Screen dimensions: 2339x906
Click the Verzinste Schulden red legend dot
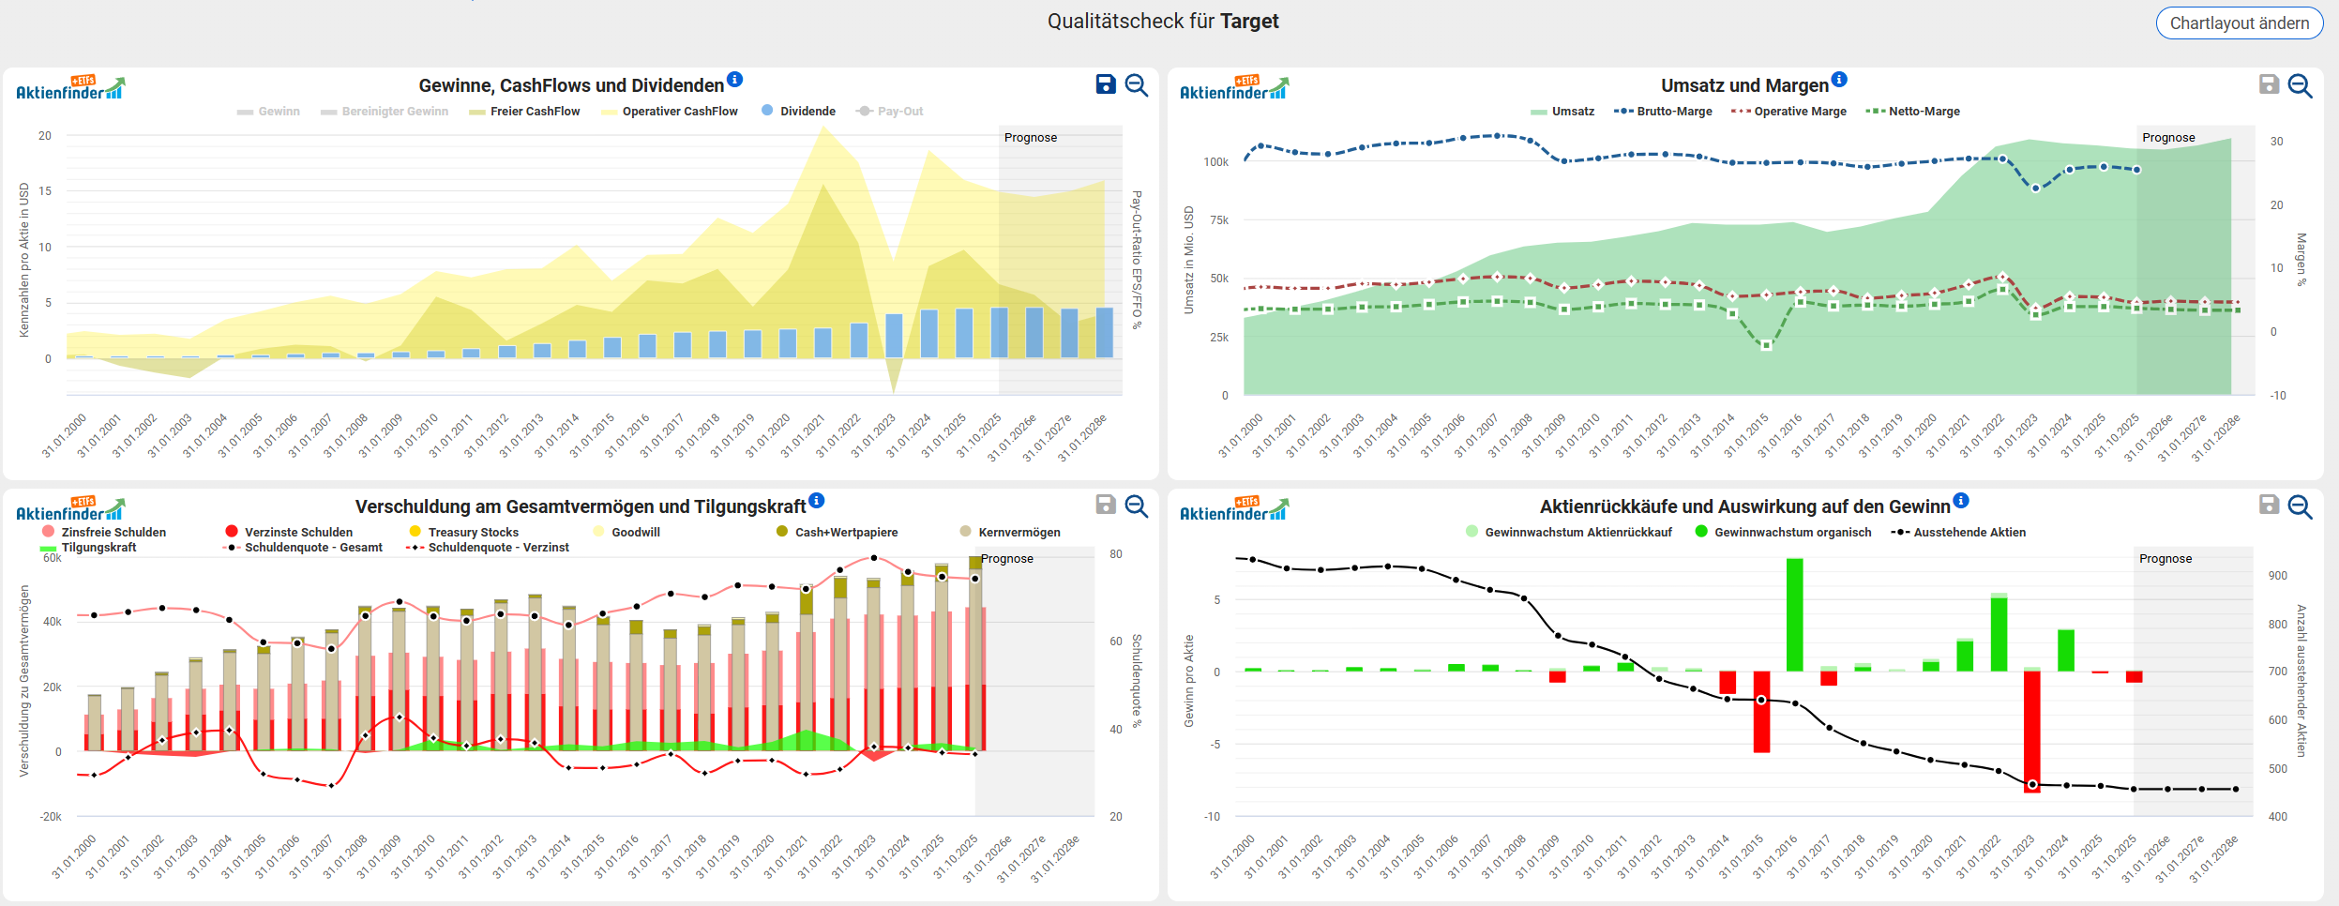click(x=232, y=532)
